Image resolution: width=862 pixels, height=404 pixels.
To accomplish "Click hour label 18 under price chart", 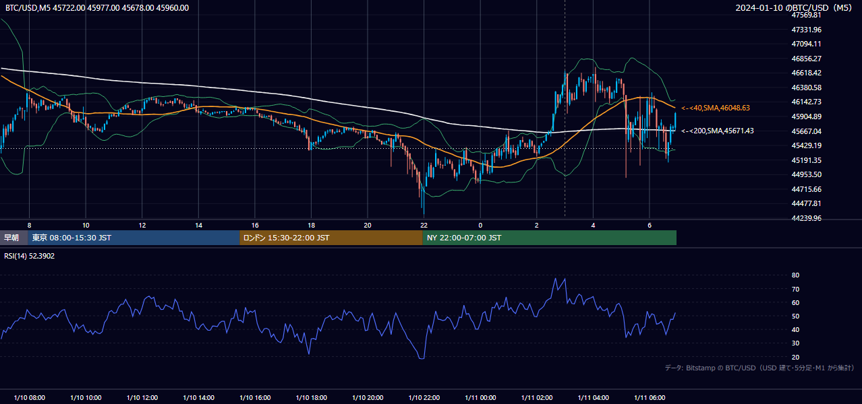I will pos(311,224).
